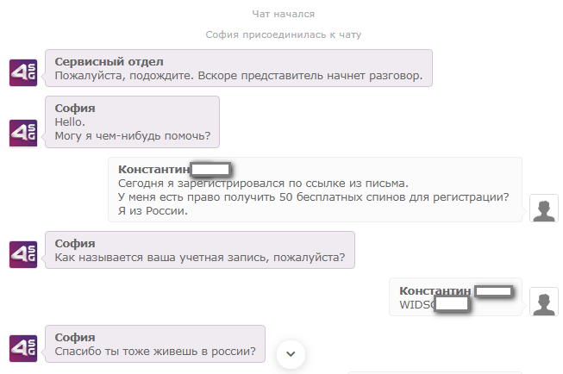Click the 'Как называется ваша учетная запись' message
Screen dimensions: 563x374
[200, 258]
